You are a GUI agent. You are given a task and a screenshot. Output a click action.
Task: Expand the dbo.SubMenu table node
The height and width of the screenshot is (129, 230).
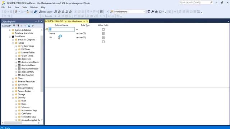pyautogui.click(x=16, y=72)
